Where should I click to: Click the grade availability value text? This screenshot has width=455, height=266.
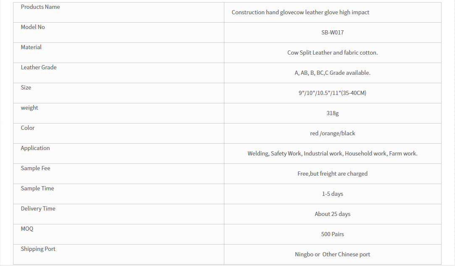point(332,73)
